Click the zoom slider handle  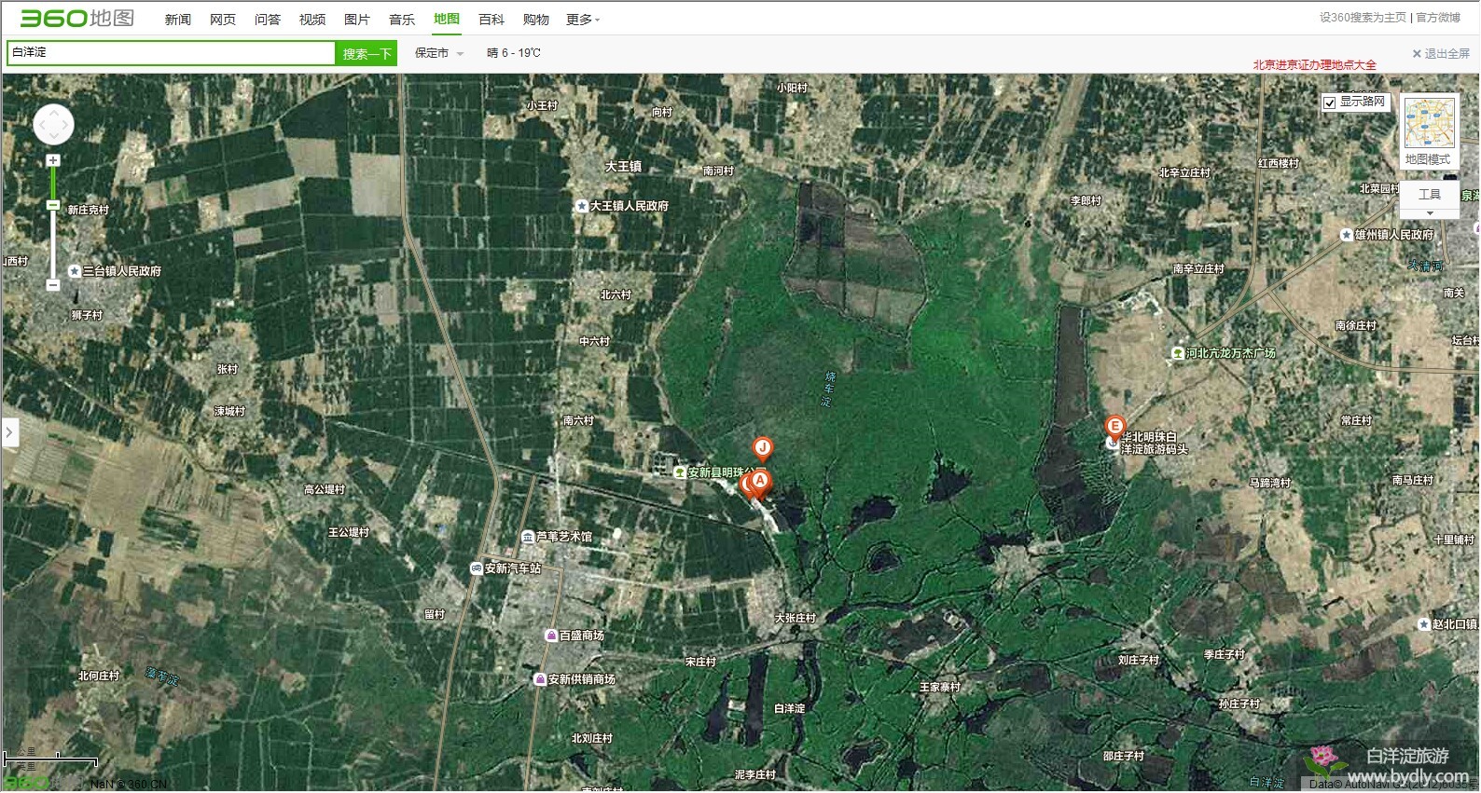pyautogui.click(x=53, y=205)
